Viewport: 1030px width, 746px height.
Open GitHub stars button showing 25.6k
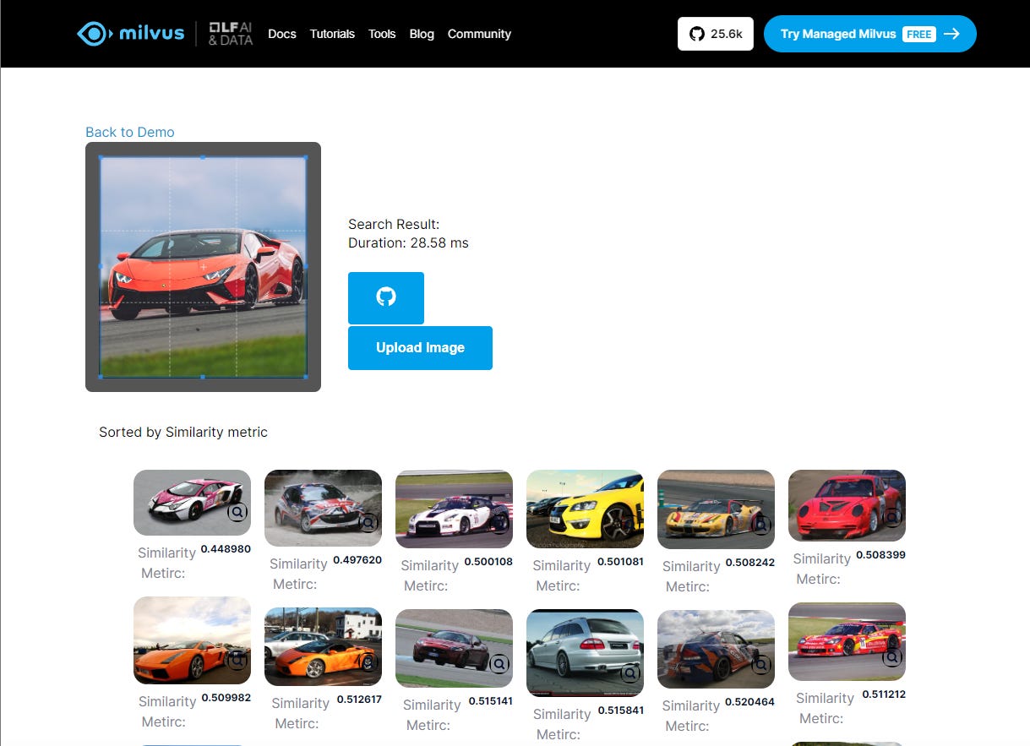(x=716, y=34)
